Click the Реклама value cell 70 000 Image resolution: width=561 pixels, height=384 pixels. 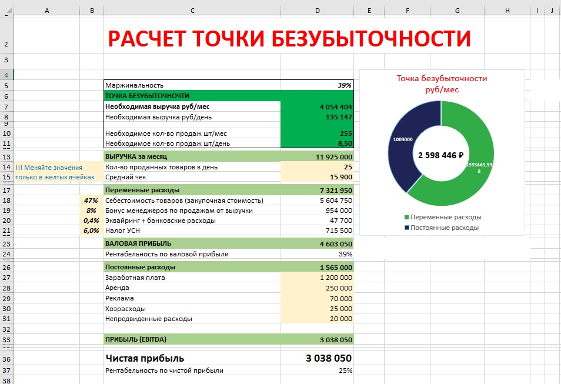318,298
